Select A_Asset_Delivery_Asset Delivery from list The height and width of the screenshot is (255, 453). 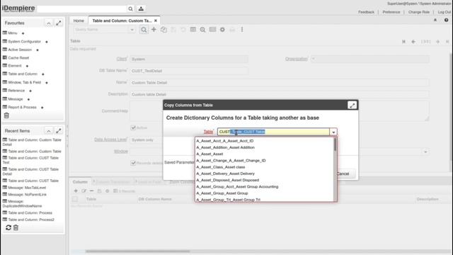pos(225,174)
